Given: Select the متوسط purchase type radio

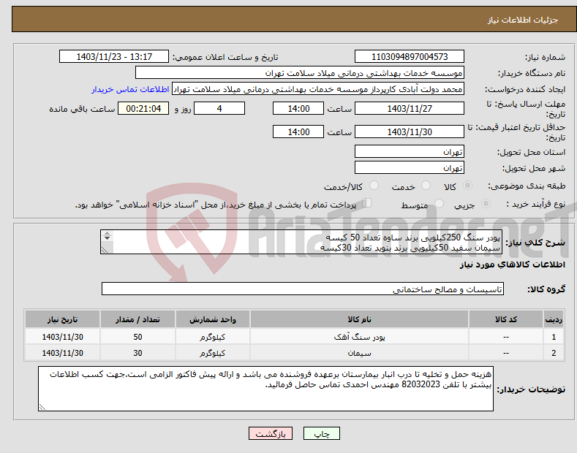Looking at the screenshot, I should (439, 203).
